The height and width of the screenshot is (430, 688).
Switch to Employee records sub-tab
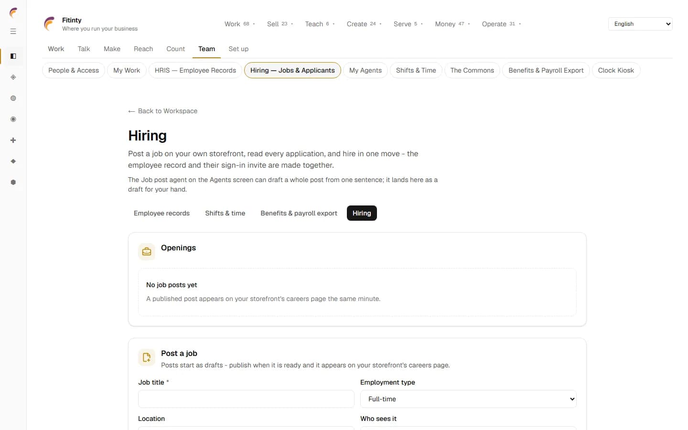point(161,213)
